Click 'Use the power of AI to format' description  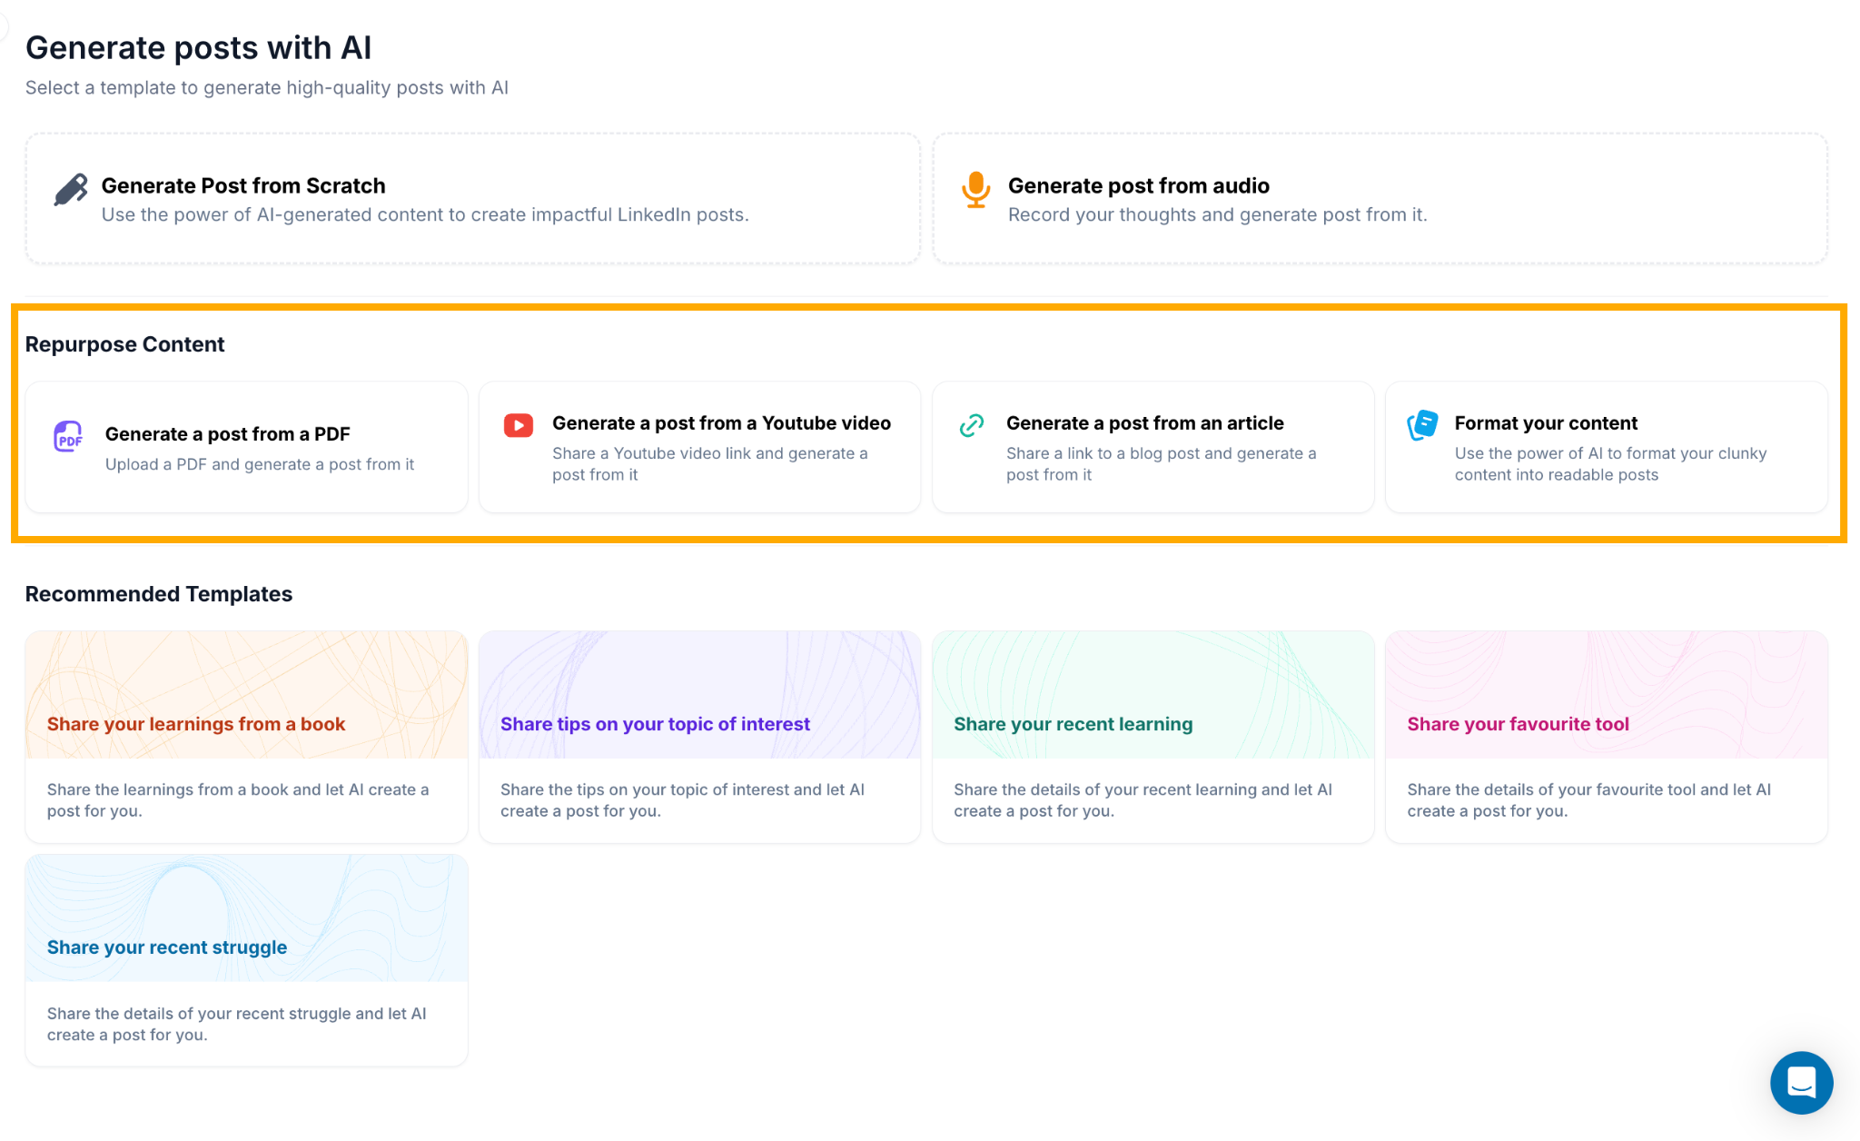[x=1611, y=464]
